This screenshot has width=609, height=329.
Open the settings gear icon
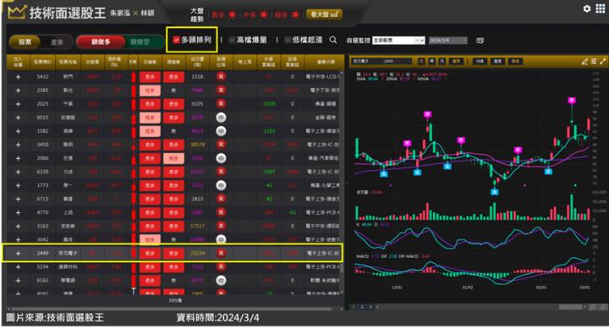[x=587, y=8]
